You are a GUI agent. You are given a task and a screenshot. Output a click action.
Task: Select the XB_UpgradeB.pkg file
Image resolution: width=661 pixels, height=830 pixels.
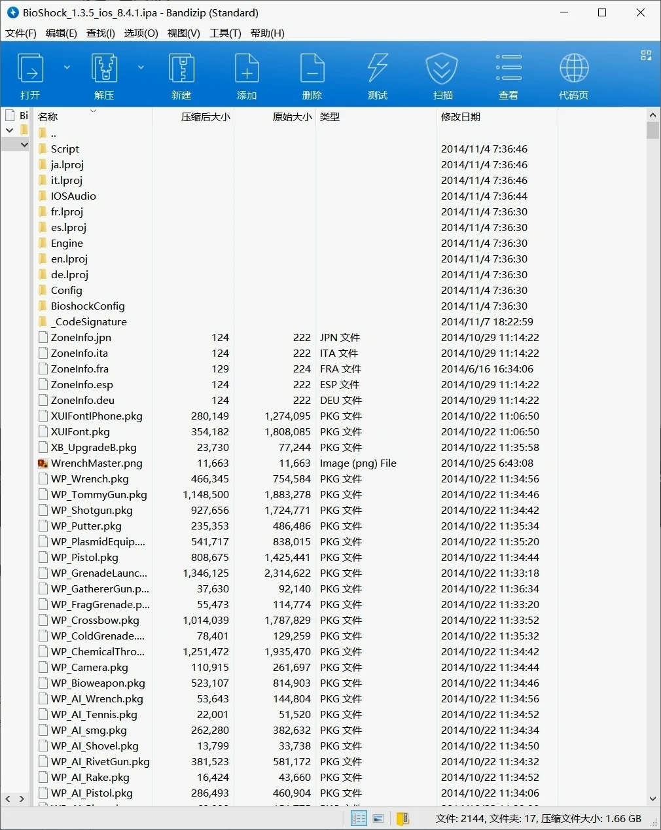[94, 448]
